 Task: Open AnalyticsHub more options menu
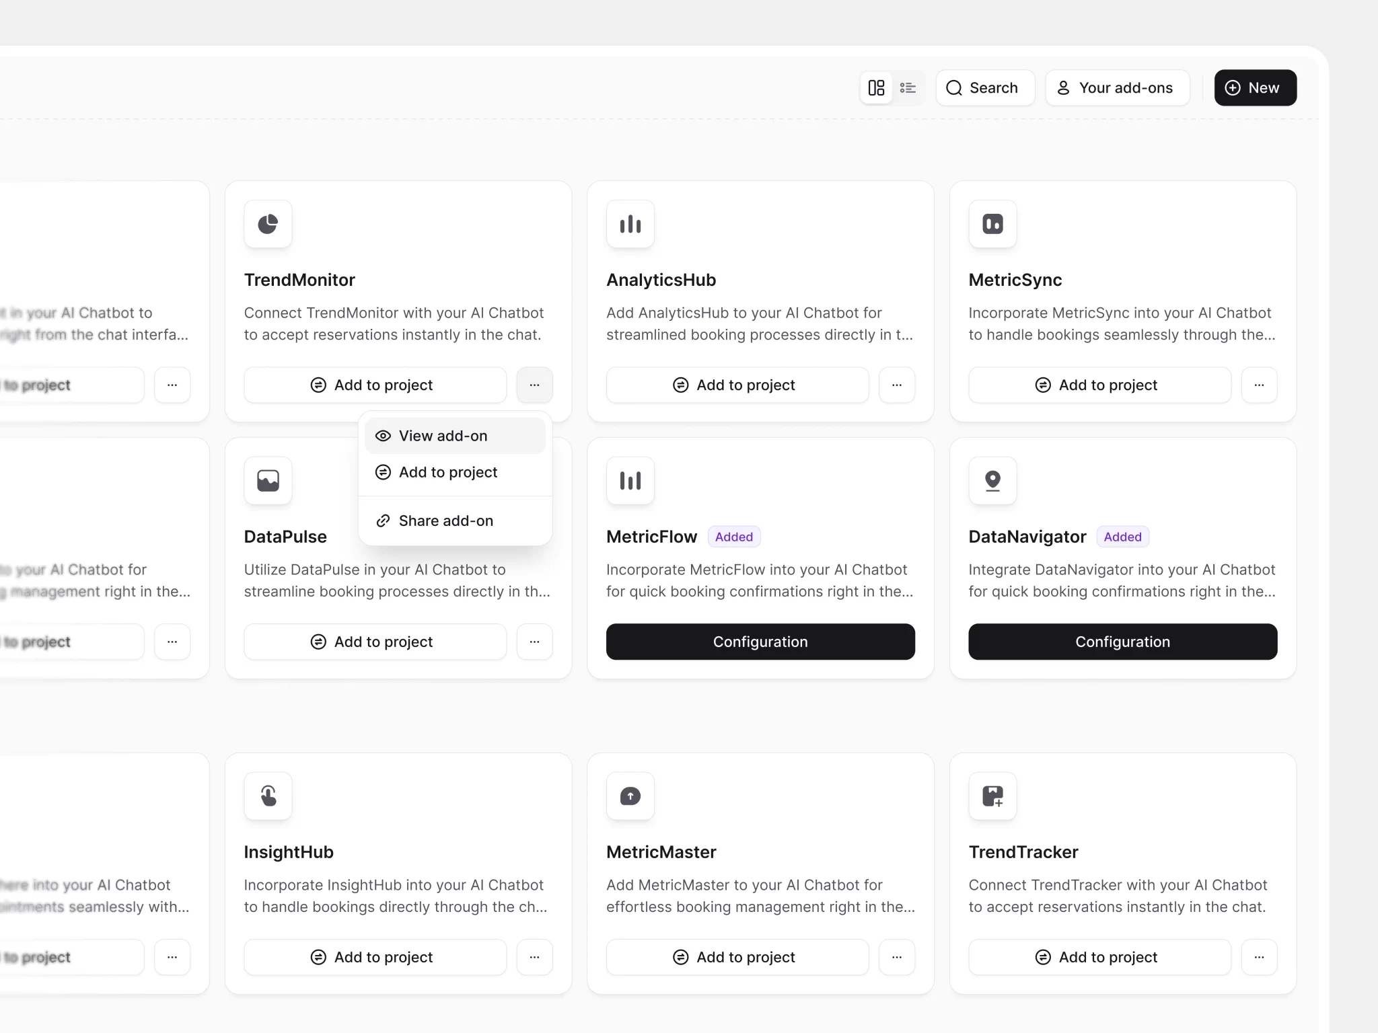tap(897, 385)
